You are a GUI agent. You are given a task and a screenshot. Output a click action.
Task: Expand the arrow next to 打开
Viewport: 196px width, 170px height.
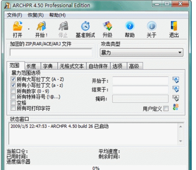[29, 29]
